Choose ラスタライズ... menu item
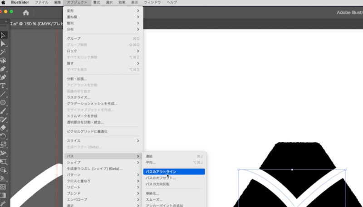Viewport: 363px width, 207px height. click(103, 97)
